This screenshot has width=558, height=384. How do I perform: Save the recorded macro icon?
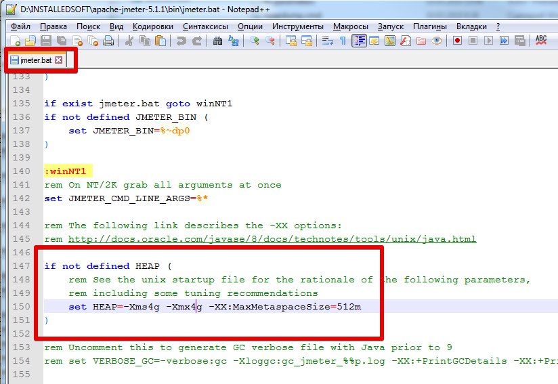point(520,41)
